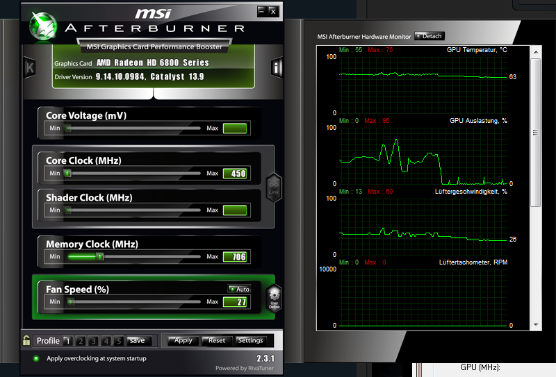Select profile slot 3

[93, 341]
